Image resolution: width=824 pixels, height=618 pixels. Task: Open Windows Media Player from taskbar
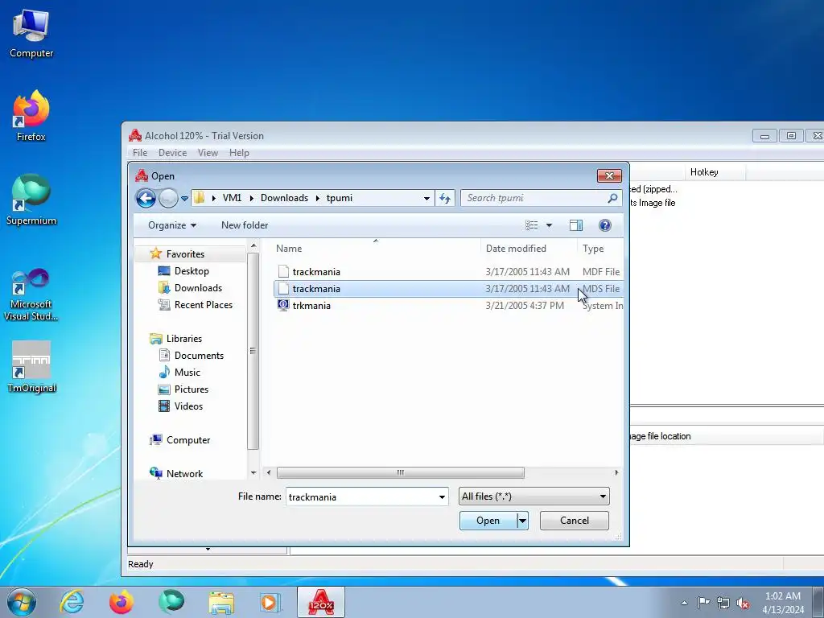coord(271,602)
